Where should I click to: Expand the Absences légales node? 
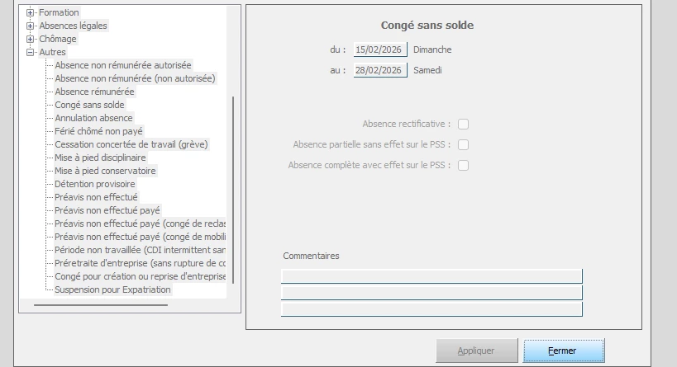click(31, 26)
